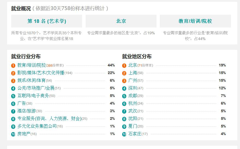Viewport: 240px width, 149px height.
Task: Click the orange rank 3 badge beside 娱乐/休闲/体育
Action: tap(13, 81)
